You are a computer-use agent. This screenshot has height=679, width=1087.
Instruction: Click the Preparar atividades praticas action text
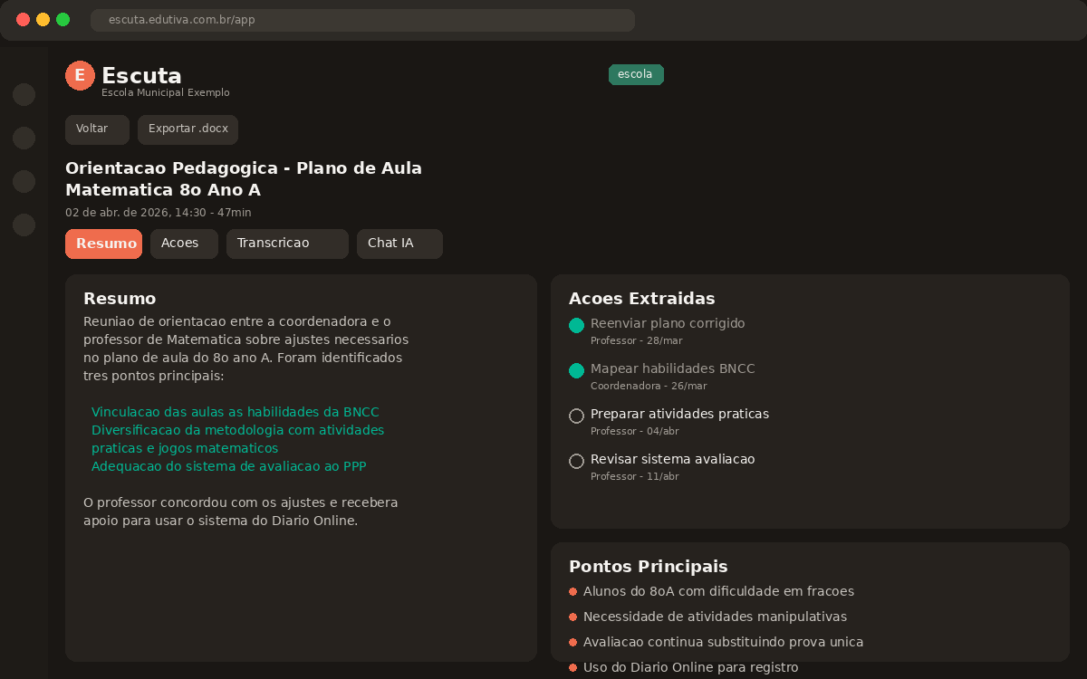coord(679,414)
